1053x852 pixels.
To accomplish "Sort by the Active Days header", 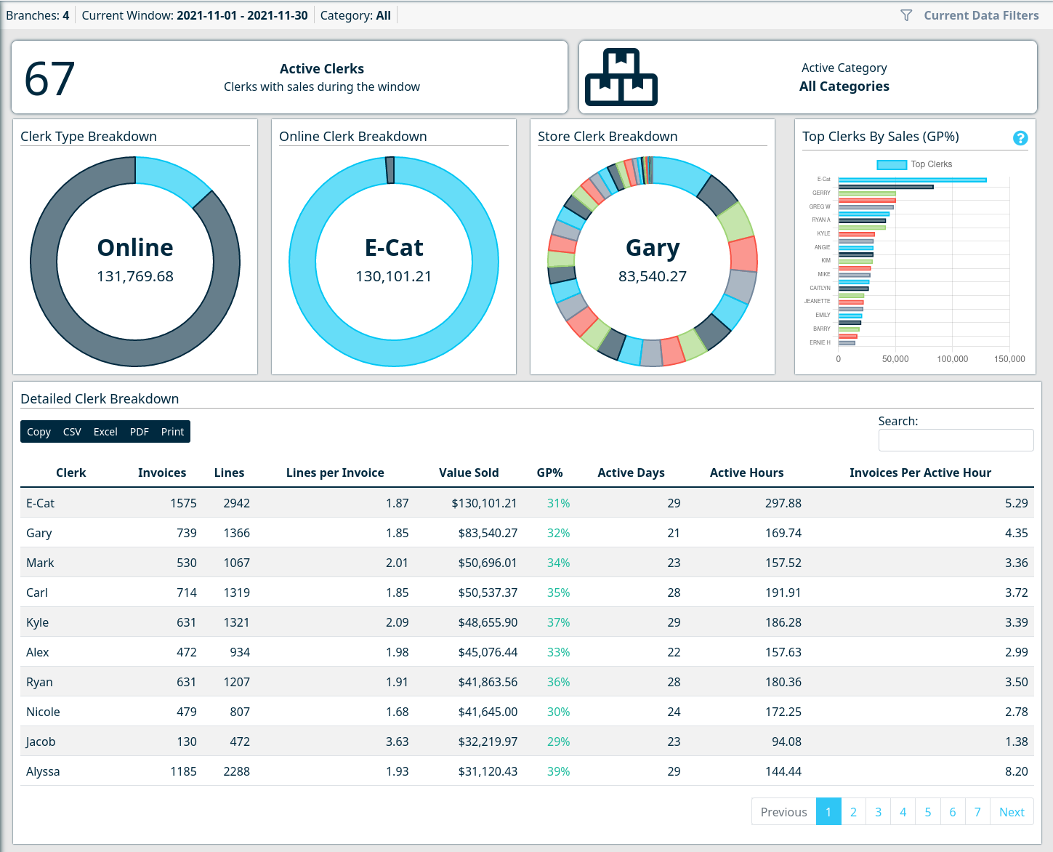I will click(631, 473).
